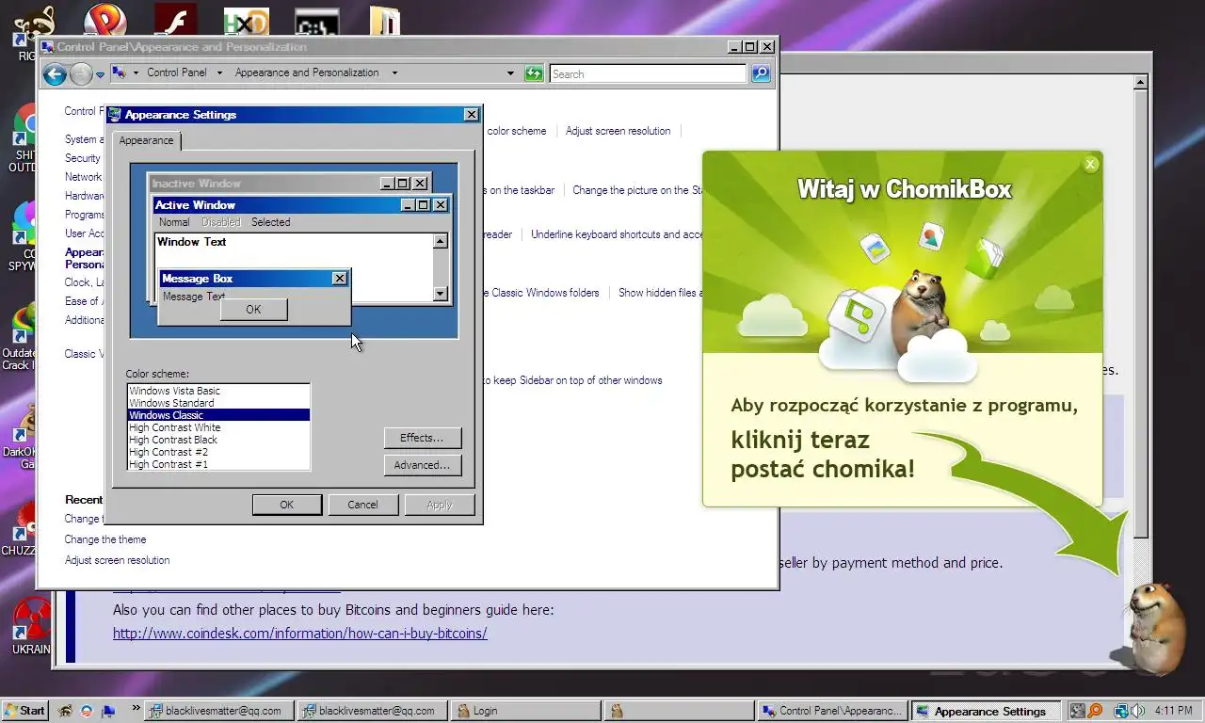Image resolution: width=1205 pixels, height=723 pixels.
Task: Click the Appearance Settings title bar icon
Action: click(x=115, y=115)
